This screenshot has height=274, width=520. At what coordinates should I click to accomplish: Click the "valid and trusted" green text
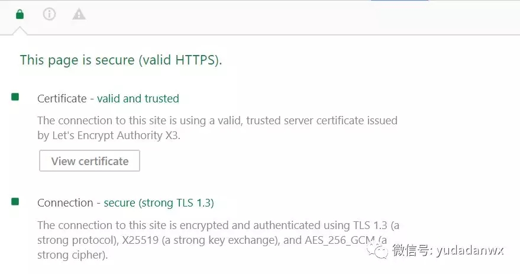(138, 98)
